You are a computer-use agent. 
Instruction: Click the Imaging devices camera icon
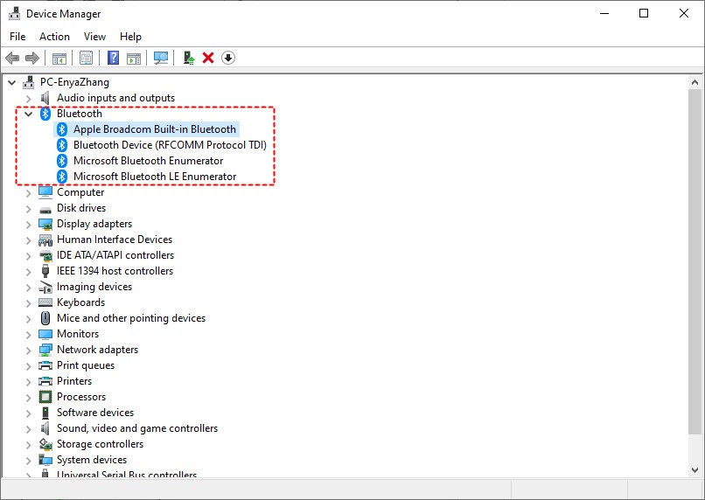[45, 287]
